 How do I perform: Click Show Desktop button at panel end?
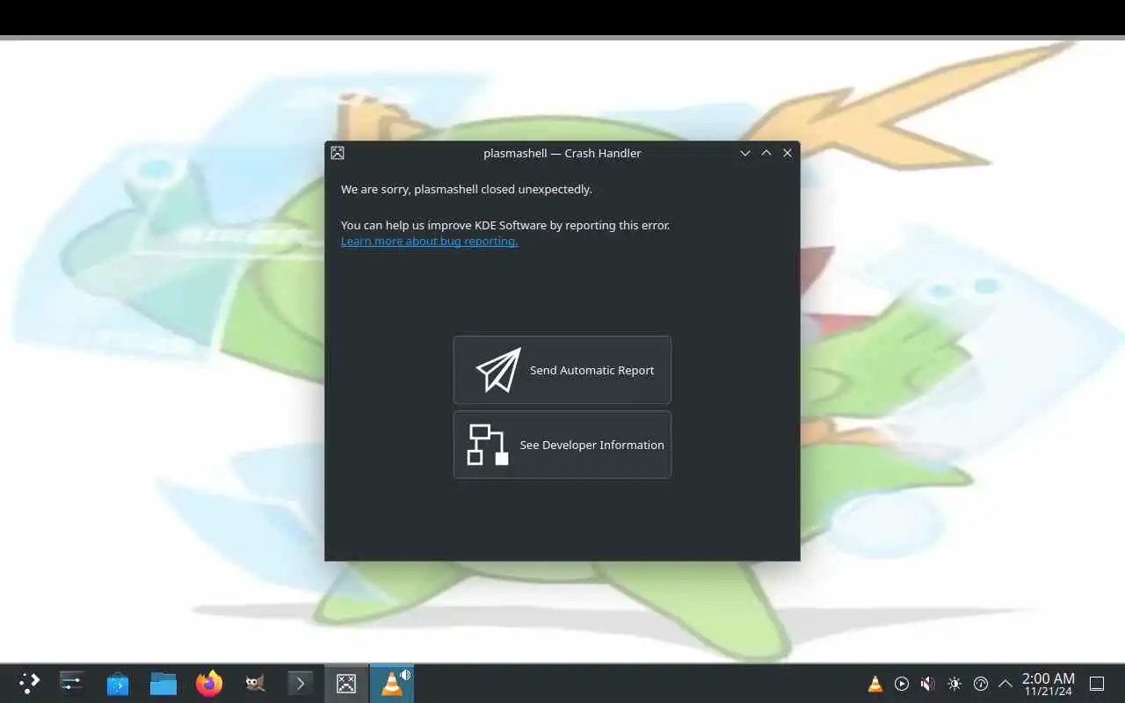coord(1097,684)
